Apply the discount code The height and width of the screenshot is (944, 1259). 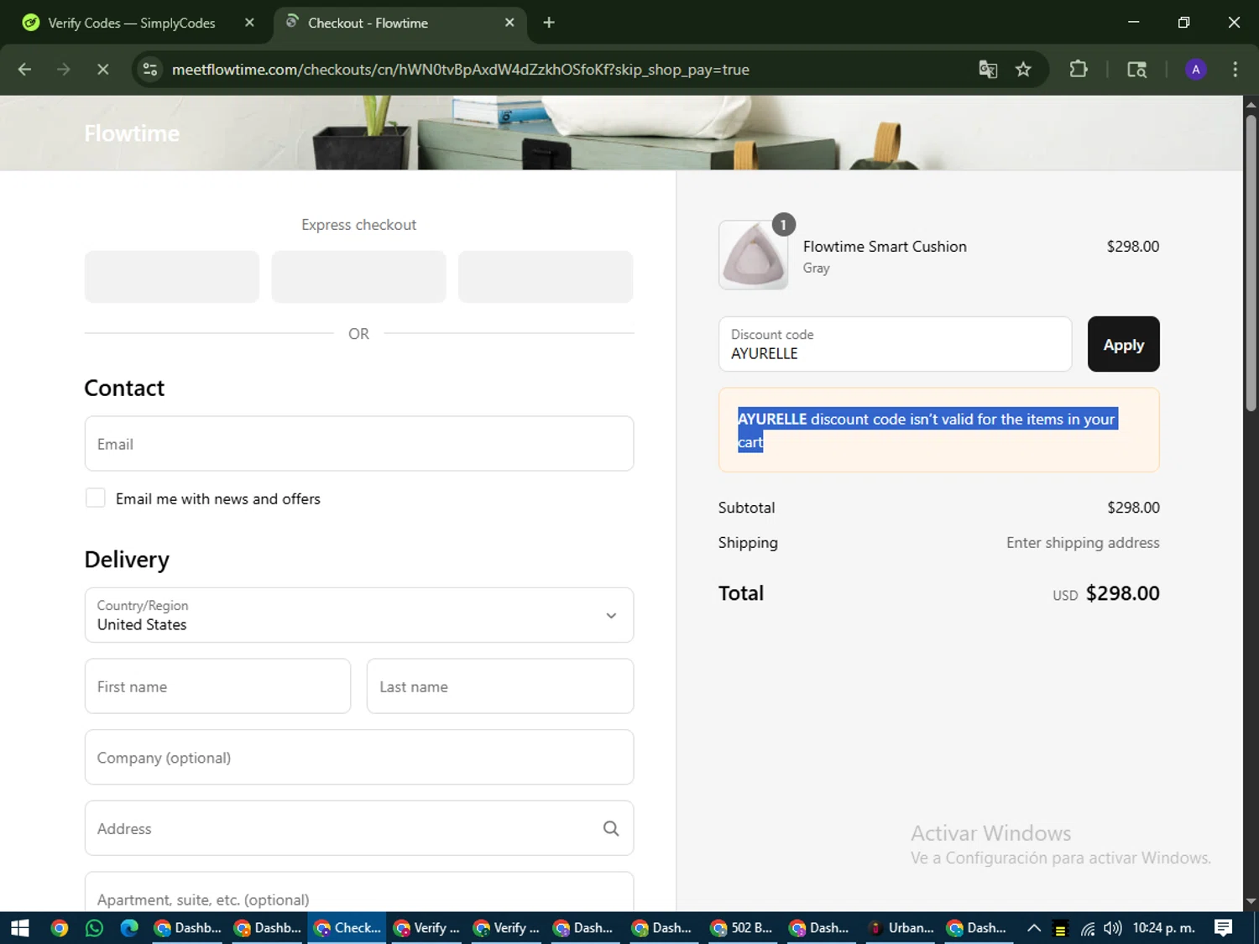(x=1123, y=344)
